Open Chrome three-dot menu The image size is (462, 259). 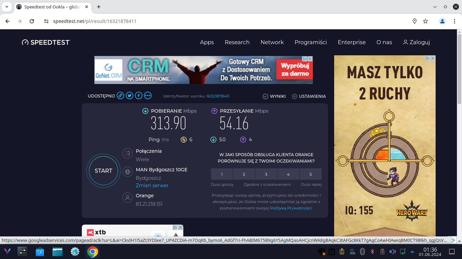pyautogui.click(x=455, y=21)
